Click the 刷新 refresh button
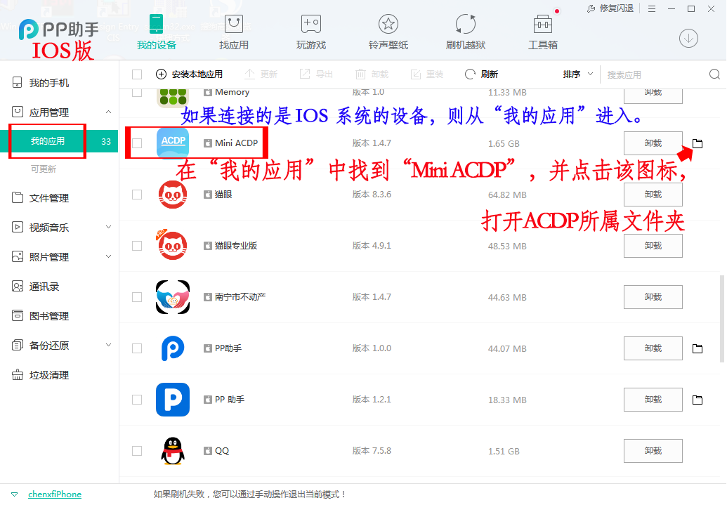The image size is (727, 505). click(x=481, y=74)
